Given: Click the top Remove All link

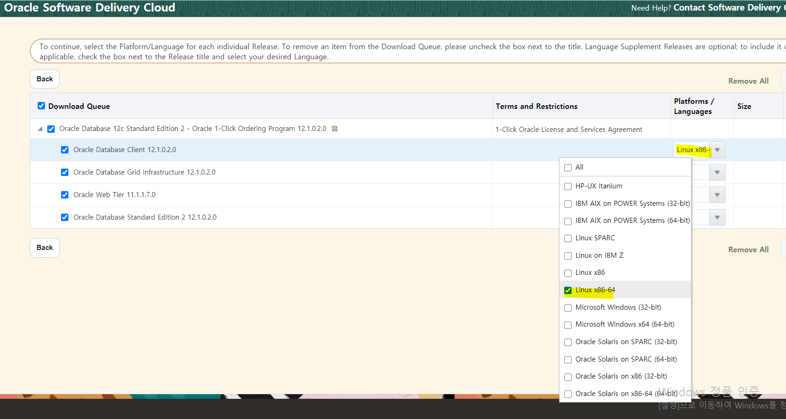Looking at the screenshot, I should (748, 81).
